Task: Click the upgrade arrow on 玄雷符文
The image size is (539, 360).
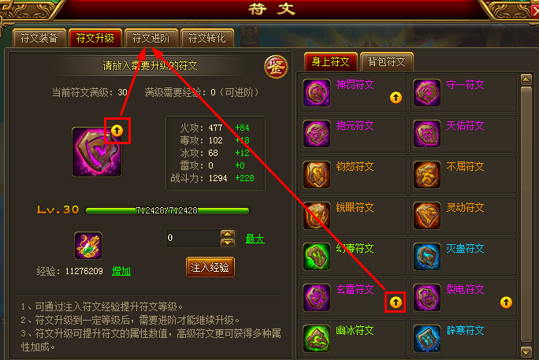Action: coord(396,302)
